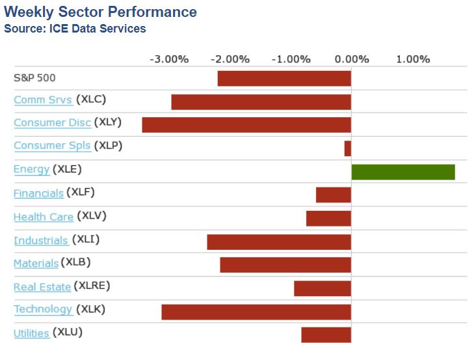
Task: Click the Materials red performance bar
Action: click(x=285, y=265)
